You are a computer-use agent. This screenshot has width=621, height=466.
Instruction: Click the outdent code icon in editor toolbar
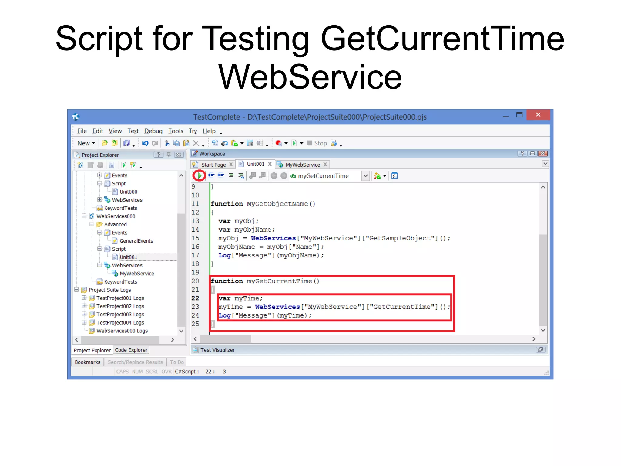click(211, 175)
